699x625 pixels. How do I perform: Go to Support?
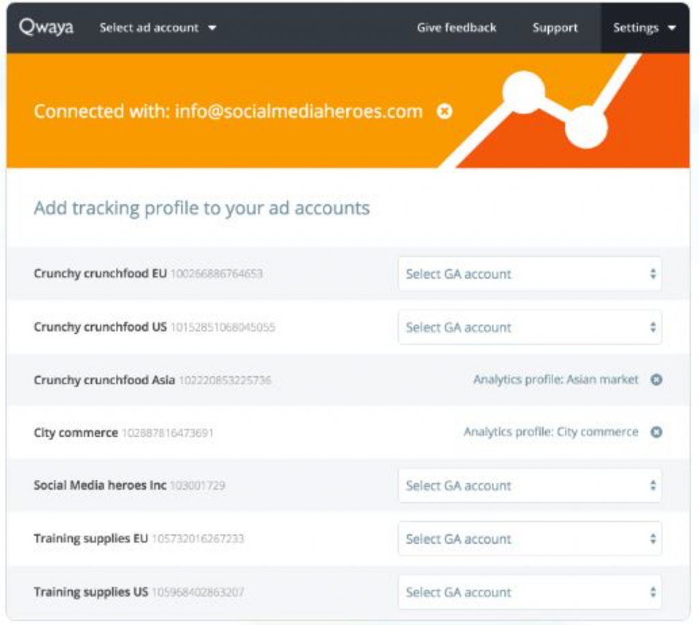point(555,27)
